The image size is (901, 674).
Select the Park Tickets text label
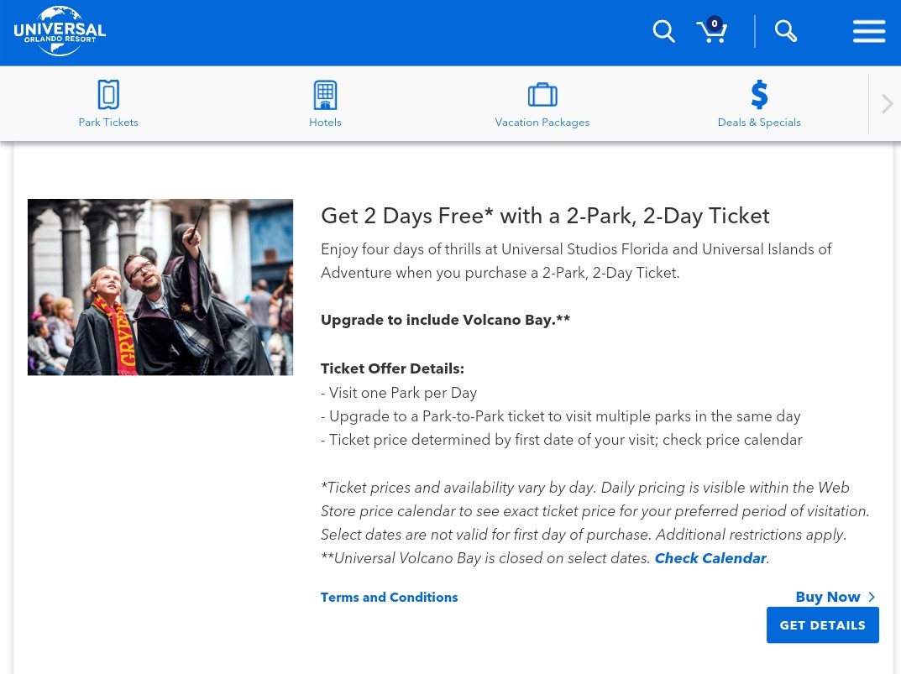[x=108, y=123]
